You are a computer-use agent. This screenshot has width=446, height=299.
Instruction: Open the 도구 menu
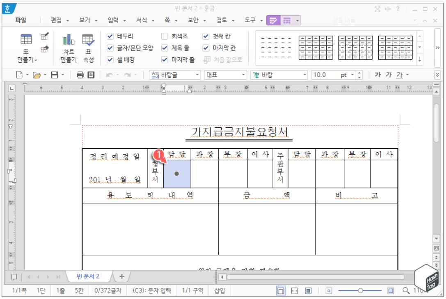click(250, 20)
